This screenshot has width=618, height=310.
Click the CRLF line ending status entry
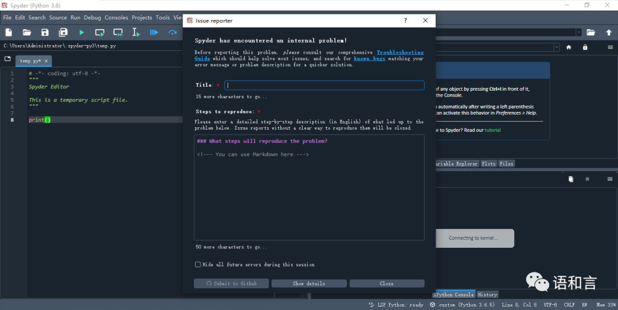[569, 305]
